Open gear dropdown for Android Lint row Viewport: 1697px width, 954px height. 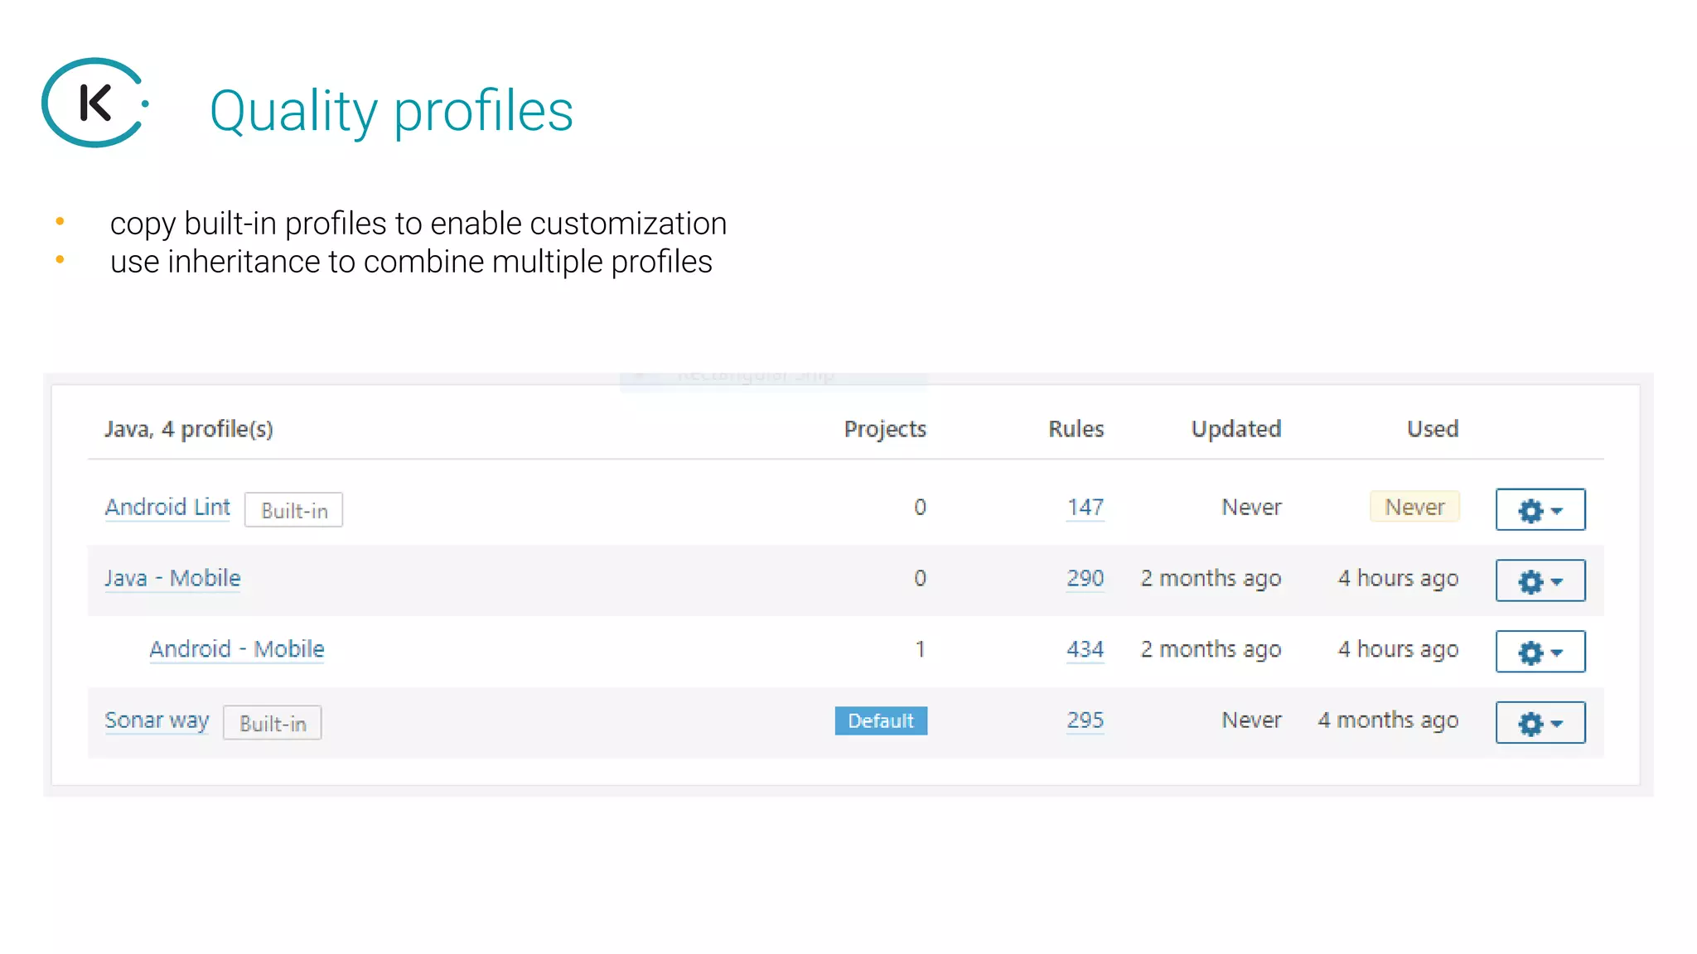tap(1540, 509)
